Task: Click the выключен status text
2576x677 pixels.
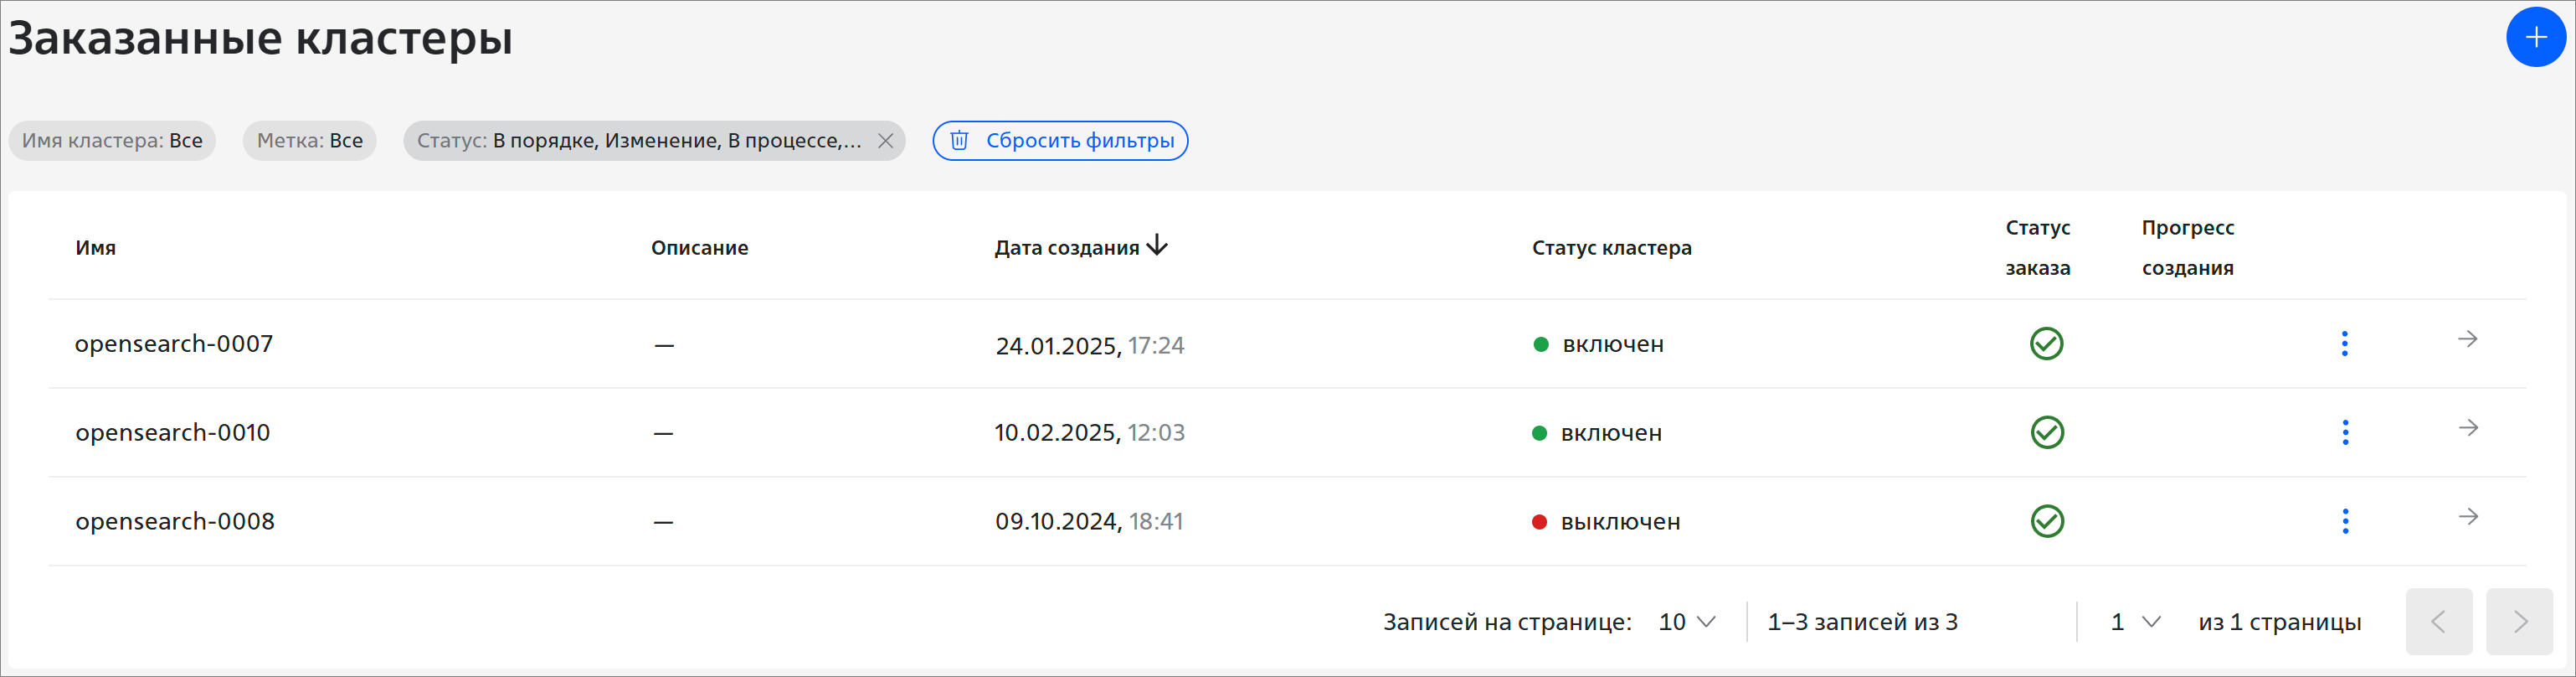Action: tap(1620, 522)
